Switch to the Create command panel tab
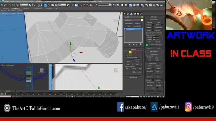216x121 pixels. click(x=125, y=14)
